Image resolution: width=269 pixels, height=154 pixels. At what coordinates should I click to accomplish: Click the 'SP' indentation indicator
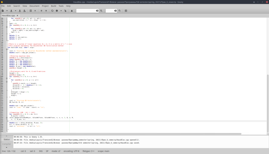coord(47,151)
